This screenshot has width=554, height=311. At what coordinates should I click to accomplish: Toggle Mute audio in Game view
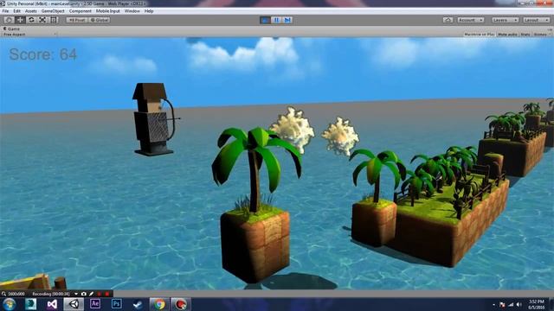click(x=507, y=35)
